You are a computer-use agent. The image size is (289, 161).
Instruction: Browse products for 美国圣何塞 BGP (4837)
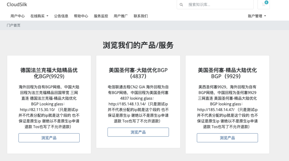pos(138,132)
